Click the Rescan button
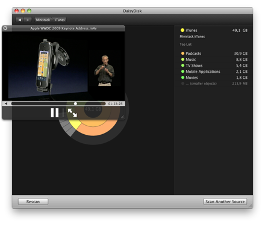Image resolution: width=265 pixels, height=225 pixels. pyautogui.click(x=33, y=202)
